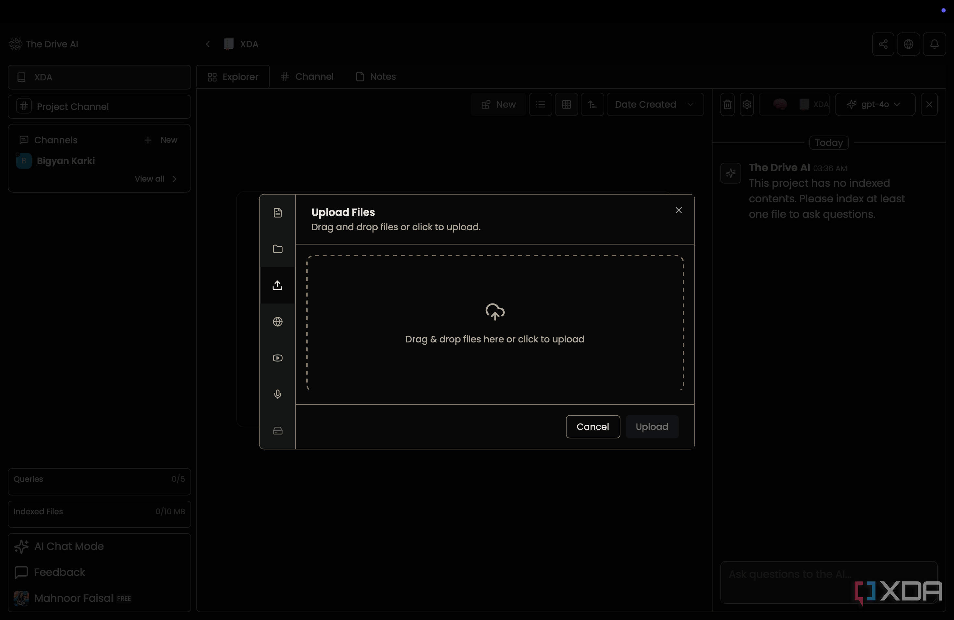Switch to the Notes tab
The width and height of the screenshot is (954, 620).
[376, 77]
